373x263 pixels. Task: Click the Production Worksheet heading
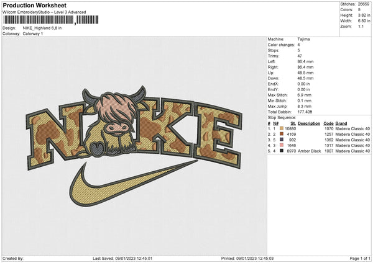34,5
